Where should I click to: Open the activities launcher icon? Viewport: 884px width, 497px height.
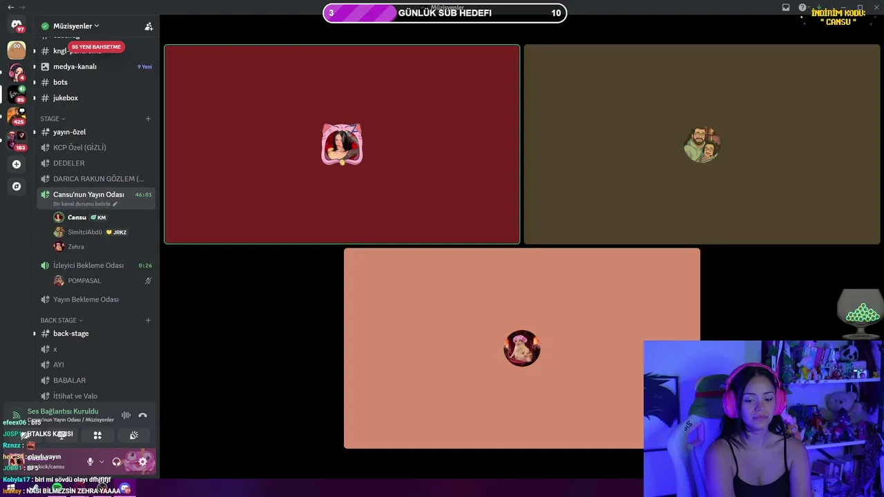click(97, 436)
